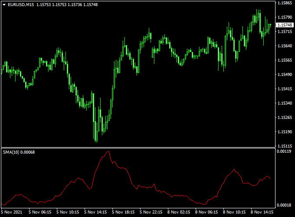Select the indicator scale minimum 0.00018
This screenshot has height=217, width=295.
coord(284,205)
